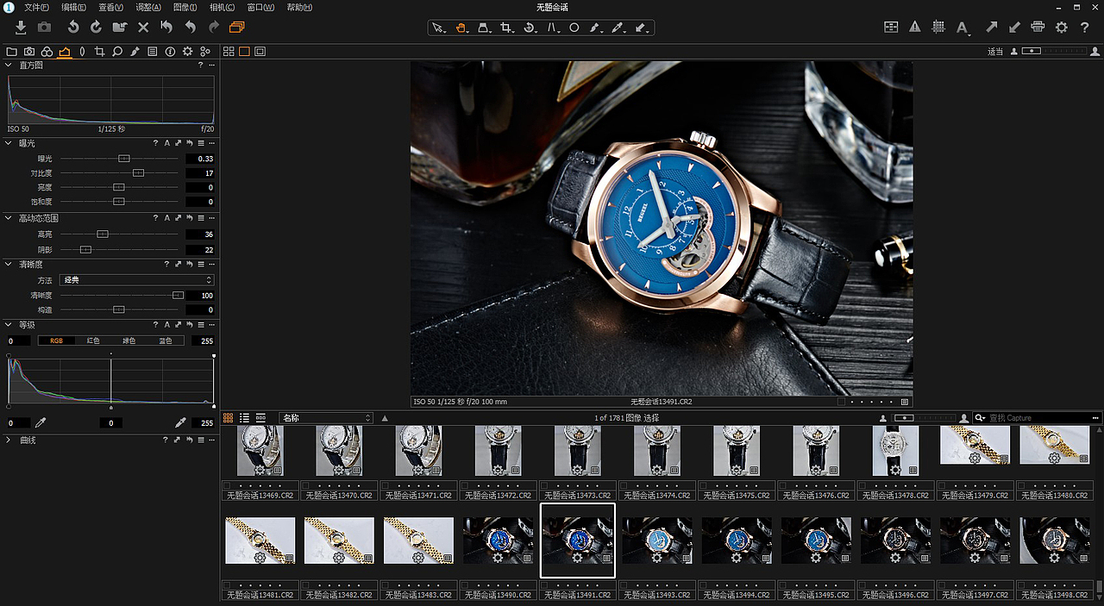Screen dimensions: 1104x606
Task: Click the 阴影 shadow slider
Action: pos(119,249)
